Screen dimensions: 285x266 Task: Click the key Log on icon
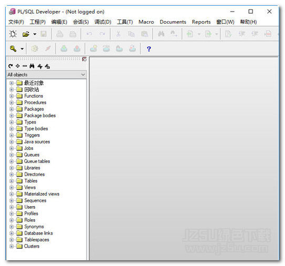13,48
